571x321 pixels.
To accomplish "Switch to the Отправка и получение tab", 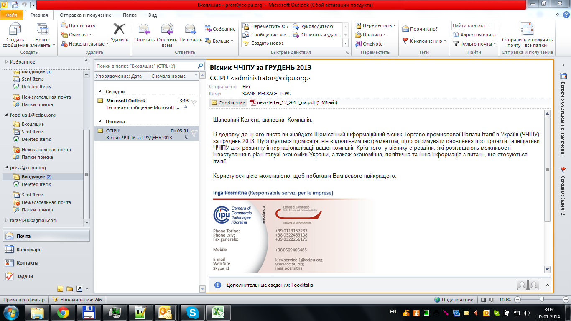I will [86, 15].
